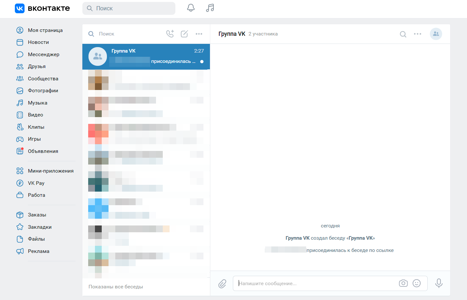Click the VK Pay ruble icon

(20, 183)
